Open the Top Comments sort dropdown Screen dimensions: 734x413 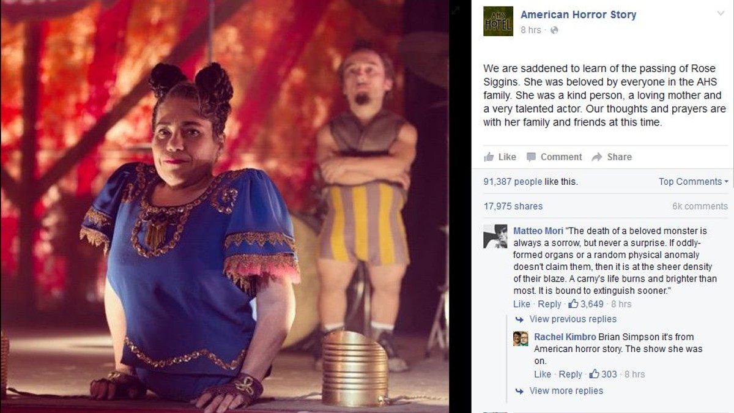tap(694, 182)
